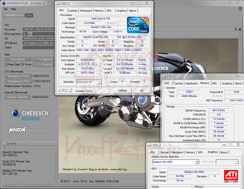Screen dimensions: 244x189
Task: Click the Start all tests button
Action: [x=18, y=60]
